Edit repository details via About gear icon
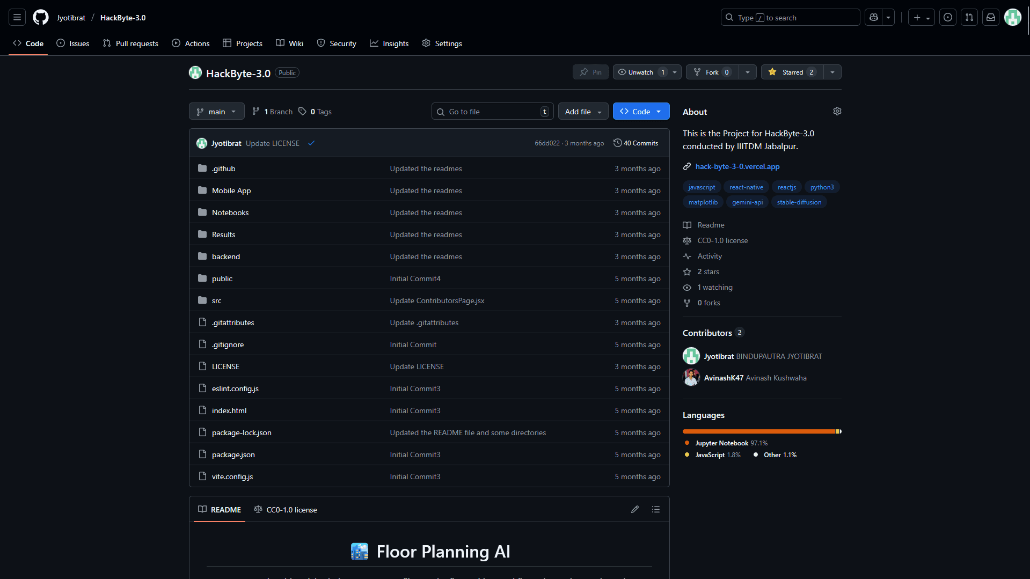This screenshot has height=579, width=1030. click(837, 111)
